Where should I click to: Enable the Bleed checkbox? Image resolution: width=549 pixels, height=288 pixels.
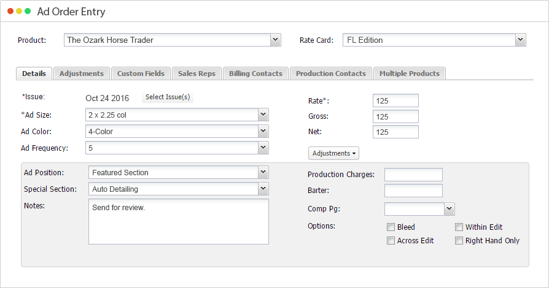pos(391,227)
